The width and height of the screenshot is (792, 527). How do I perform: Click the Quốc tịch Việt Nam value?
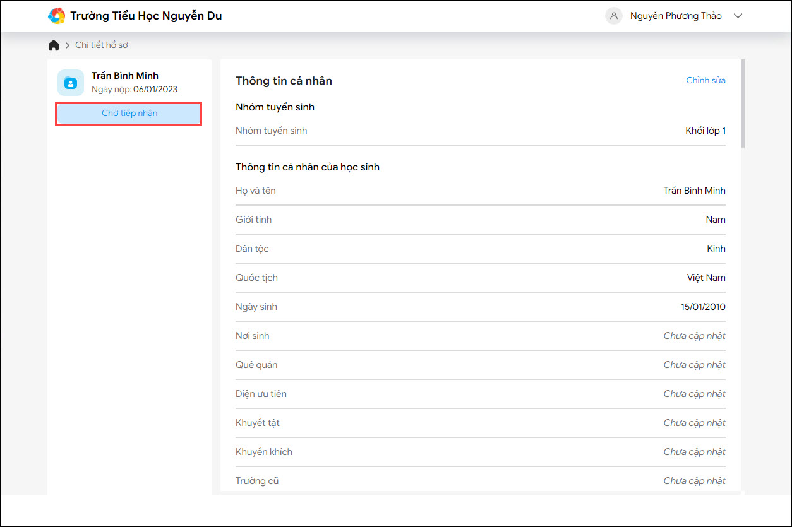tap(706, 278)
